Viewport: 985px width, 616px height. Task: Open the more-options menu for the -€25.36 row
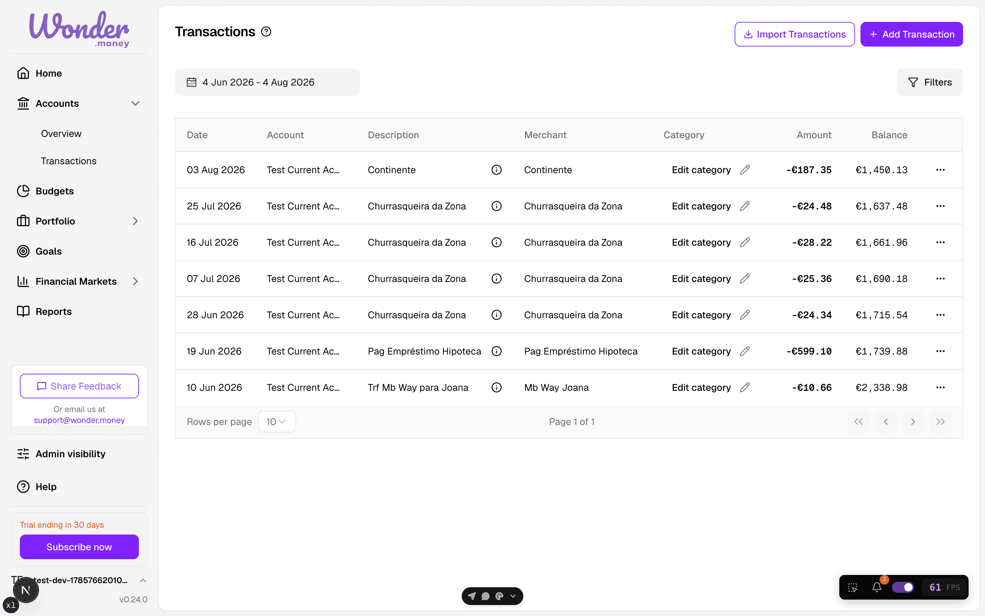tap(940, 279)
